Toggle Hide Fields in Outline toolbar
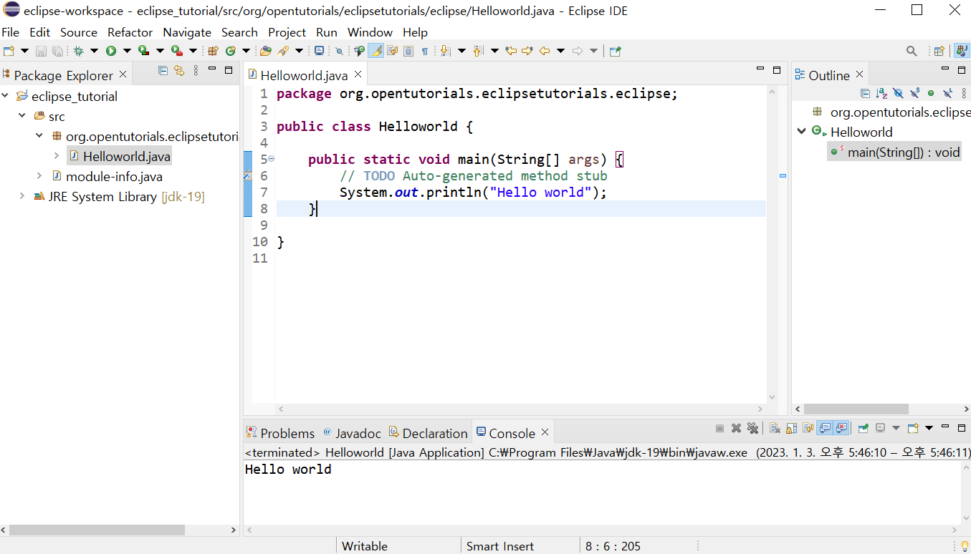This screenshot has height=554, width=971. 899,93
